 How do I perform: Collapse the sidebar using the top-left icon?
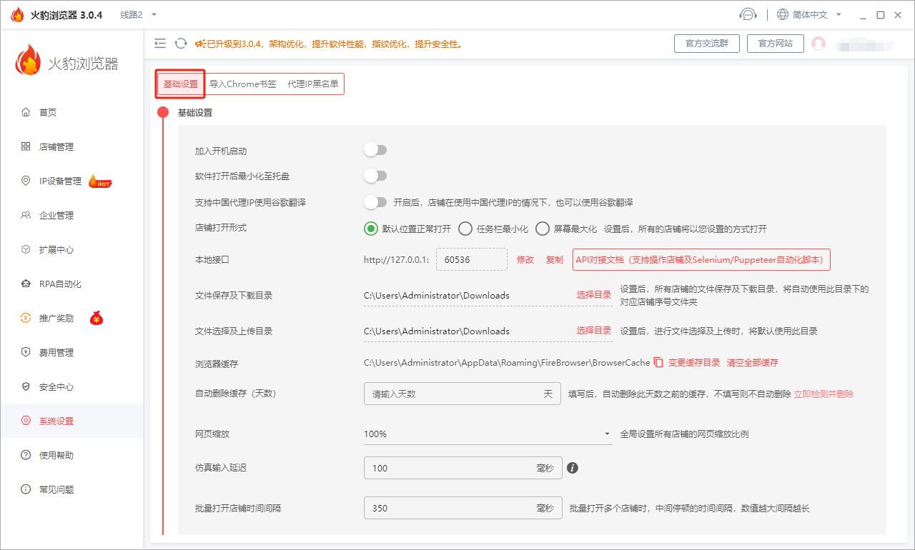[160, 43]
